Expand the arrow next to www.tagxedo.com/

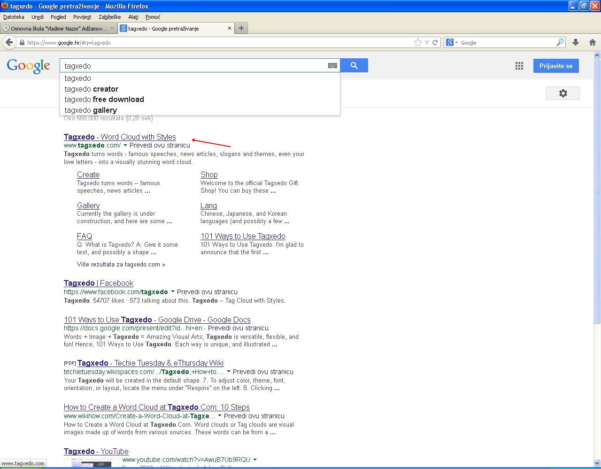(125, 145)
